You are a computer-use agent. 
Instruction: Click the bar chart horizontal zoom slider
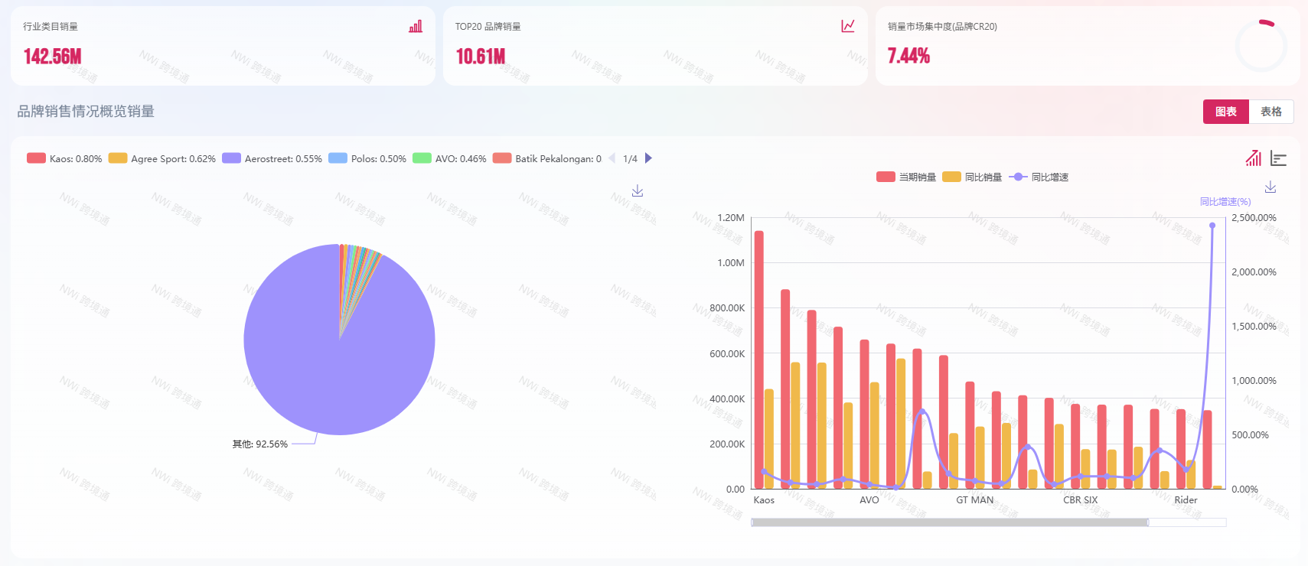949,522
